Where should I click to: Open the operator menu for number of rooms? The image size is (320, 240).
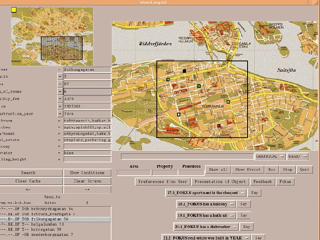pyautogui.click(x=60, y=92)
